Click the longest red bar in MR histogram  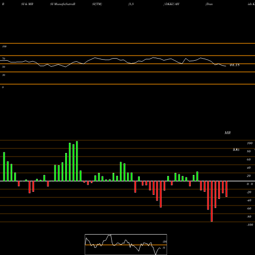[212, 201]
